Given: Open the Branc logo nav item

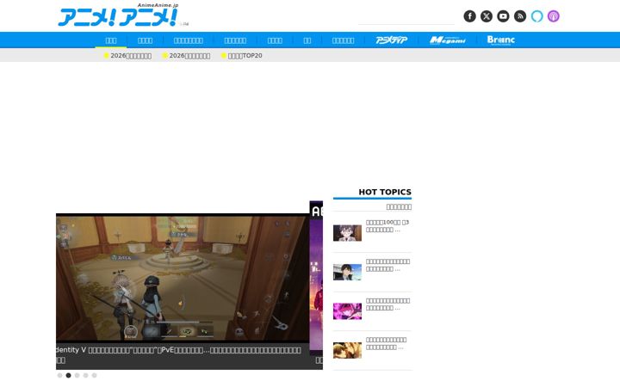Looking at the screenshot, I should [500, 40].
